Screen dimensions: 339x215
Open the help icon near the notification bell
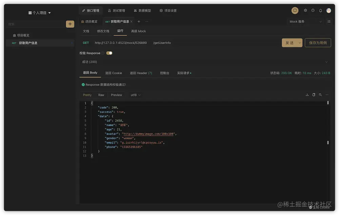pos(313,10)
